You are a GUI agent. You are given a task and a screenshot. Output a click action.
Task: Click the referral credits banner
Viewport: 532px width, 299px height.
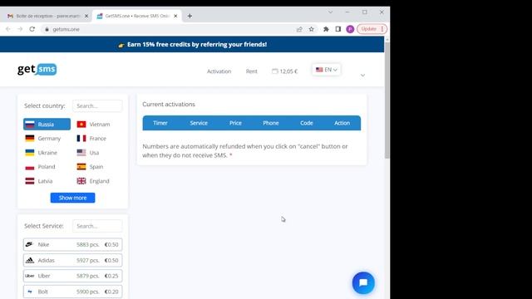pyautogui.click(x=192, y=44)
